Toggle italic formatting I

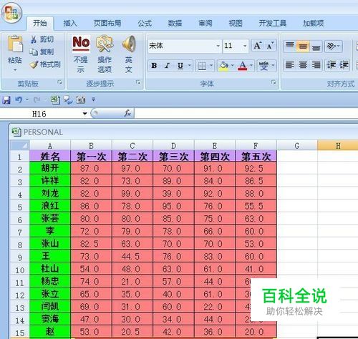(167, 66)
